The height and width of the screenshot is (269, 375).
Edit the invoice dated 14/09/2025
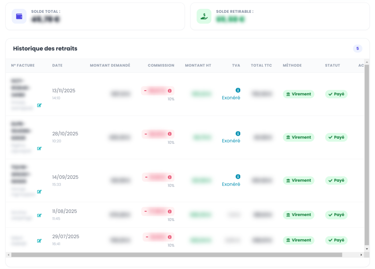point(39,192)
